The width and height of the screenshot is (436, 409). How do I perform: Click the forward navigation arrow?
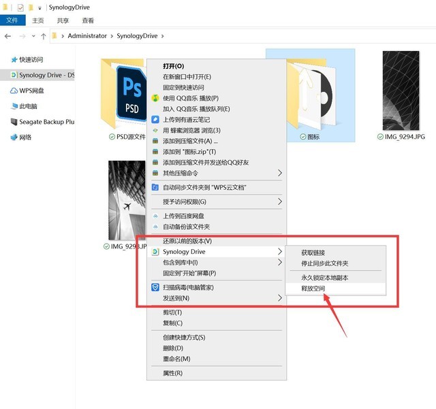pos(22,36)
